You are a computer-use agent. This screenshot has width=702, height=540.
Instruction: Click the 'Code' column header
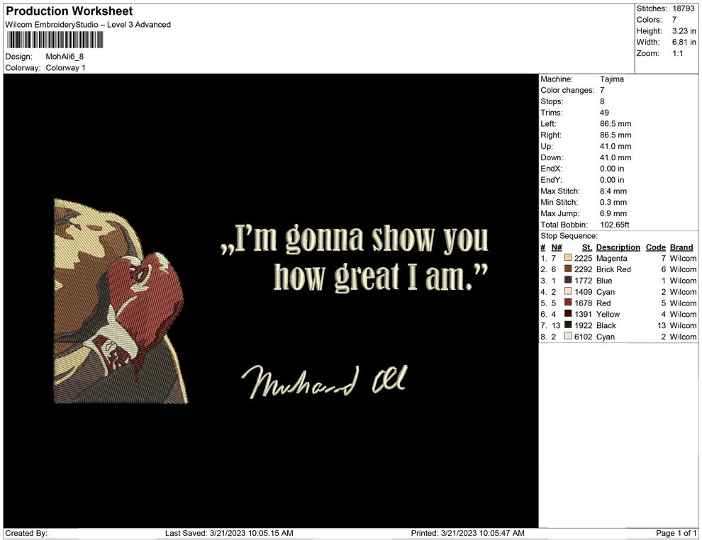[655, 247]
